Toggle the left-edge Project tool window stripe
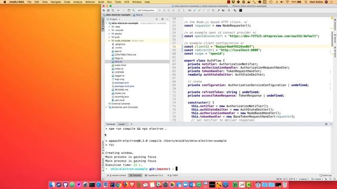337x189 pixels. pyautogui.click(x=103, y=24)
